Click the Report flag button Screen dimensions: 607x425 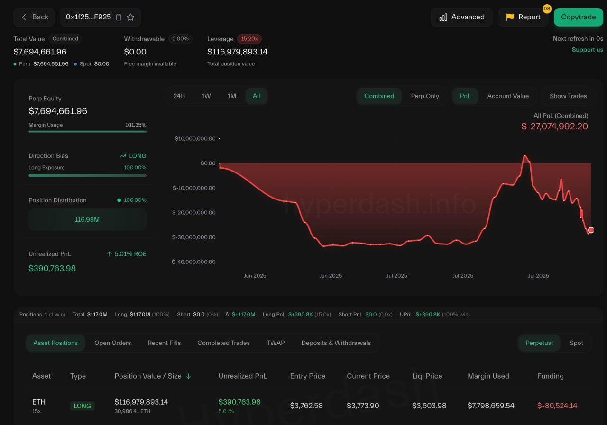pos(523,17)
